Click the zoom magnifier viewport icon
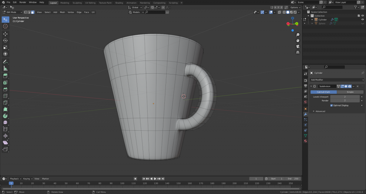Image resolution: width=366 pixels, height=194 pixels. click(x=297, y=35)
